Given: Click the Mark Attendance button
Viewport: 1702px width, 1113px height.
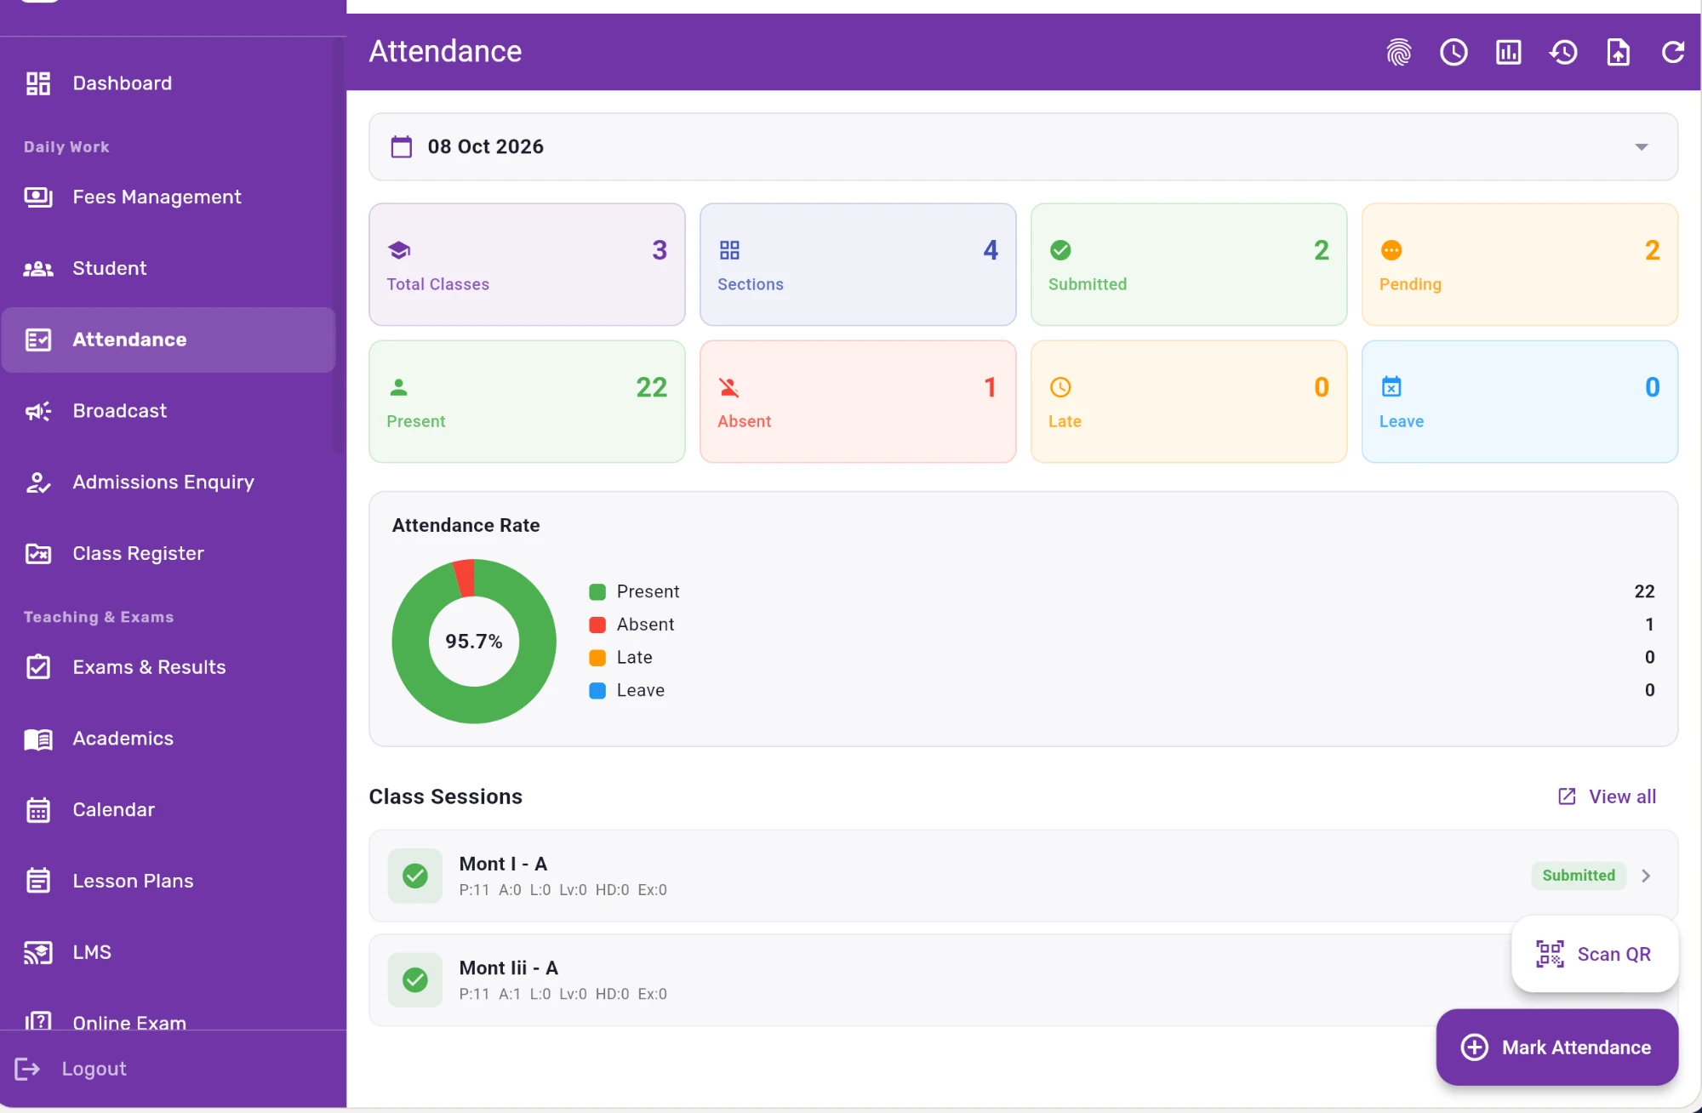Looking at the screenshot, I should (1557, 1047).
